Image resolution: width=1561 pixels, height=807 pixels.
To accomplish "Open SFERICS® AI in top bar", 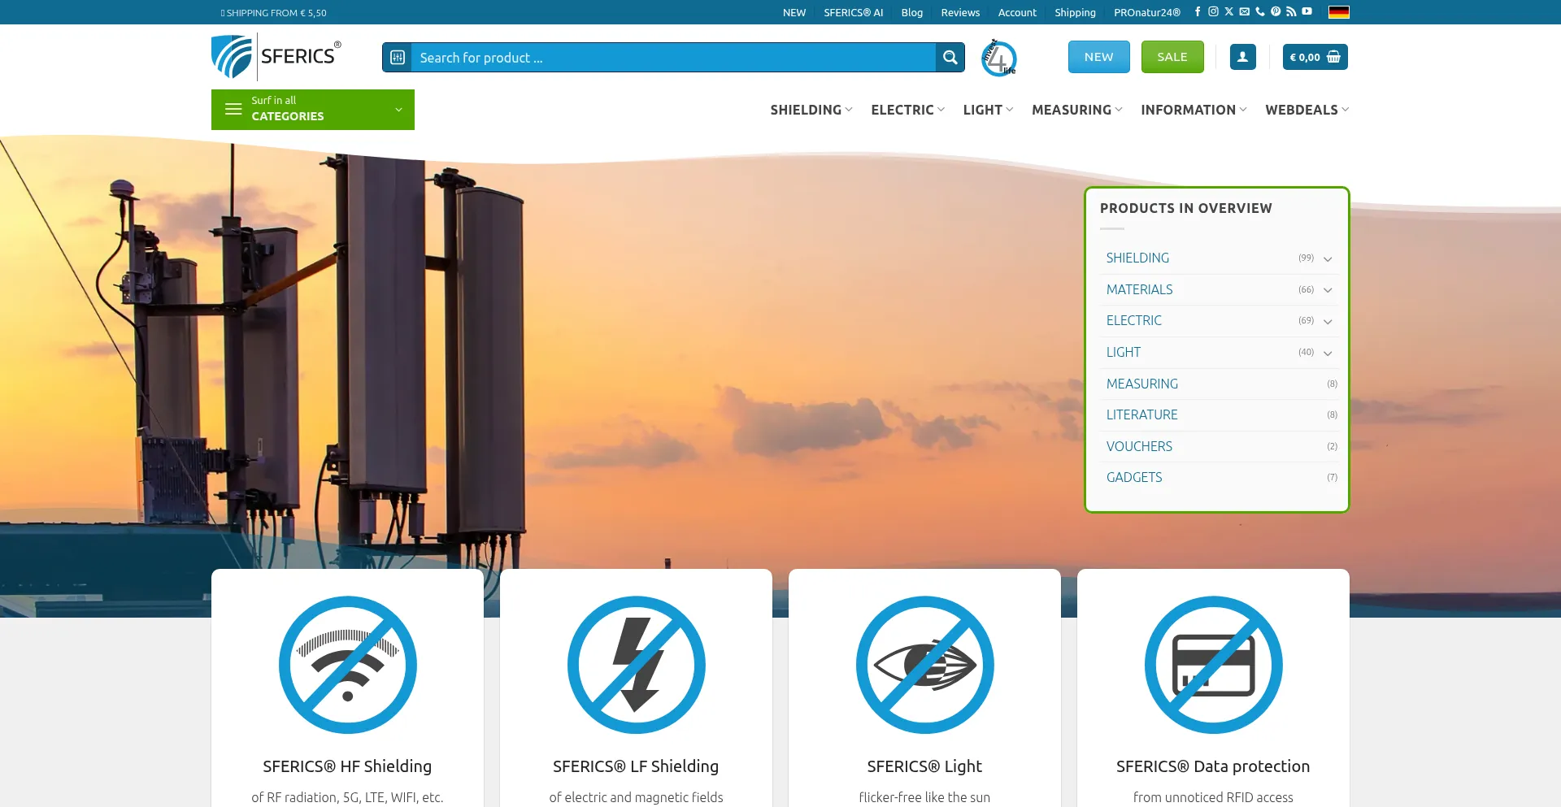I will pos(854,13).
